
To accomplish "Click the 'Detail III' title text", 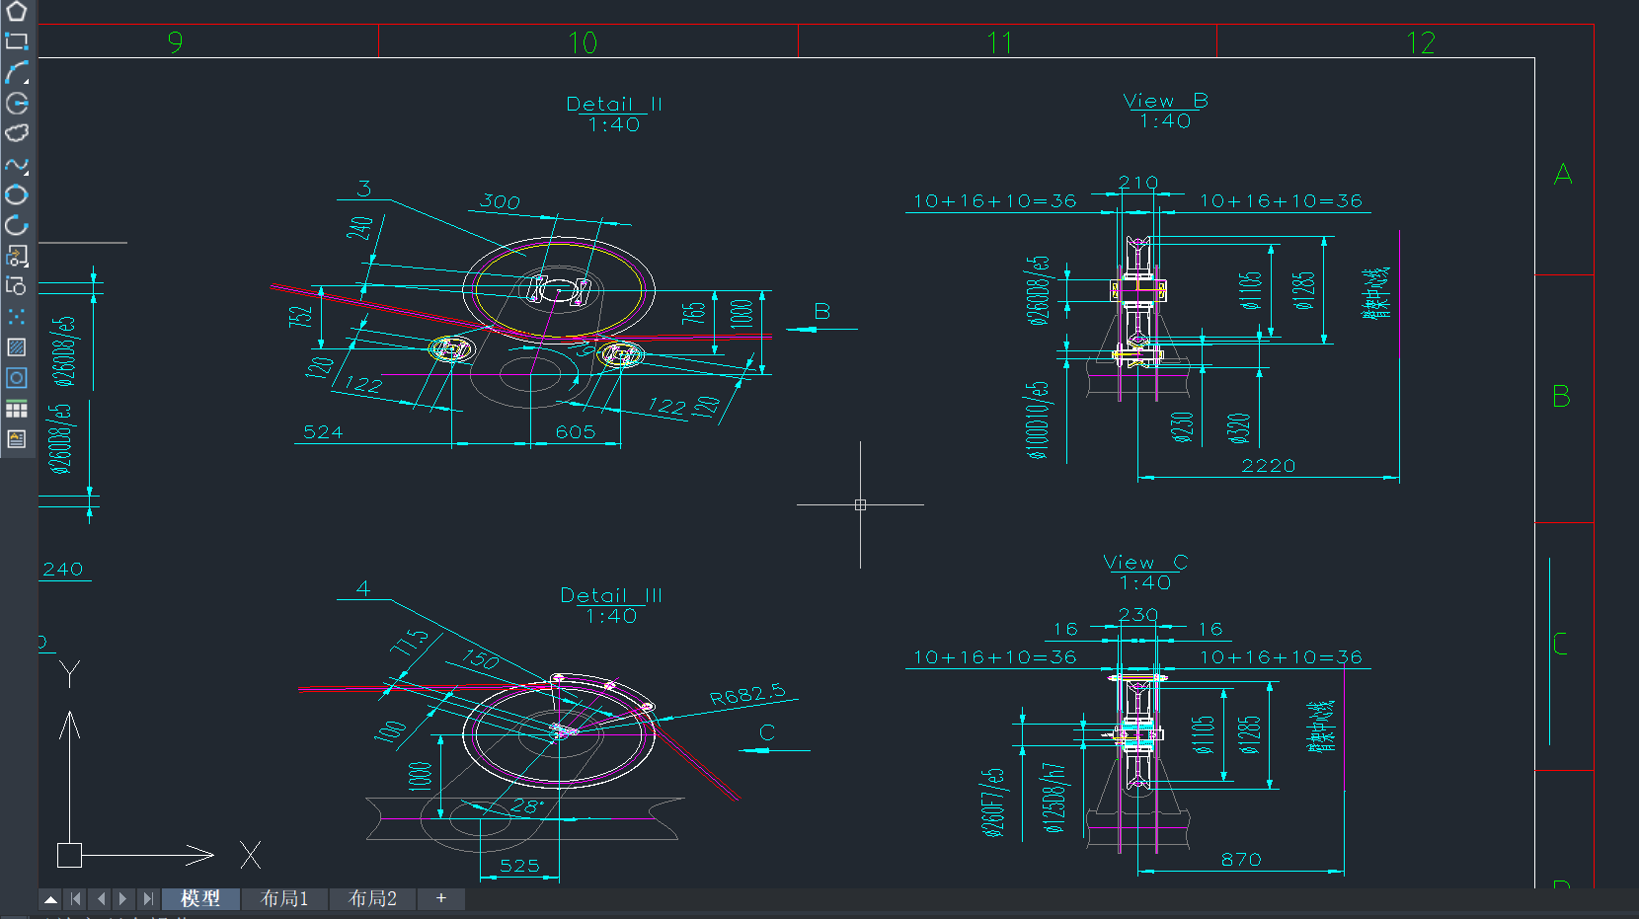I will coord(611,595).
